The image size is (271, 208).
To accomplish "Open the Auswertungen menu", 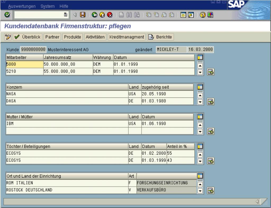I will pos(22,6).
